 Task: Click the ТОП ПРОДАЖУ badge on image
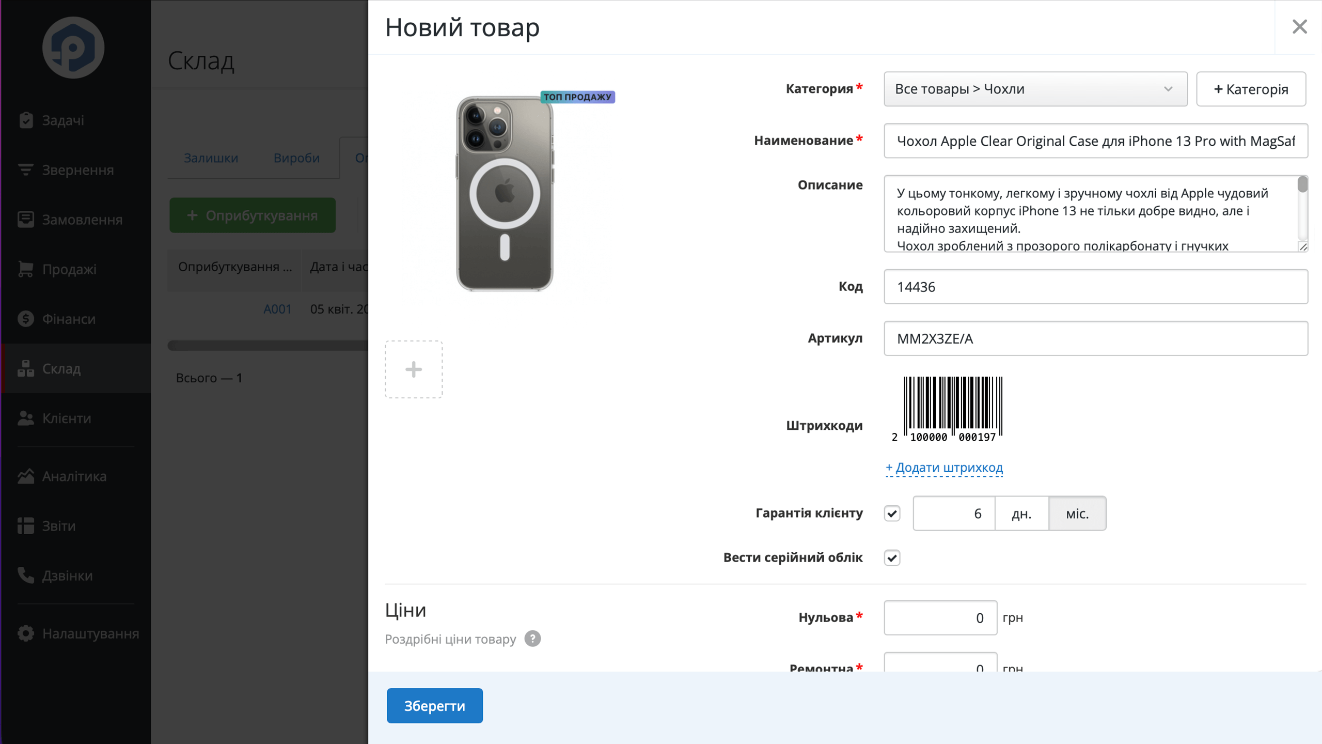(577, 97)
